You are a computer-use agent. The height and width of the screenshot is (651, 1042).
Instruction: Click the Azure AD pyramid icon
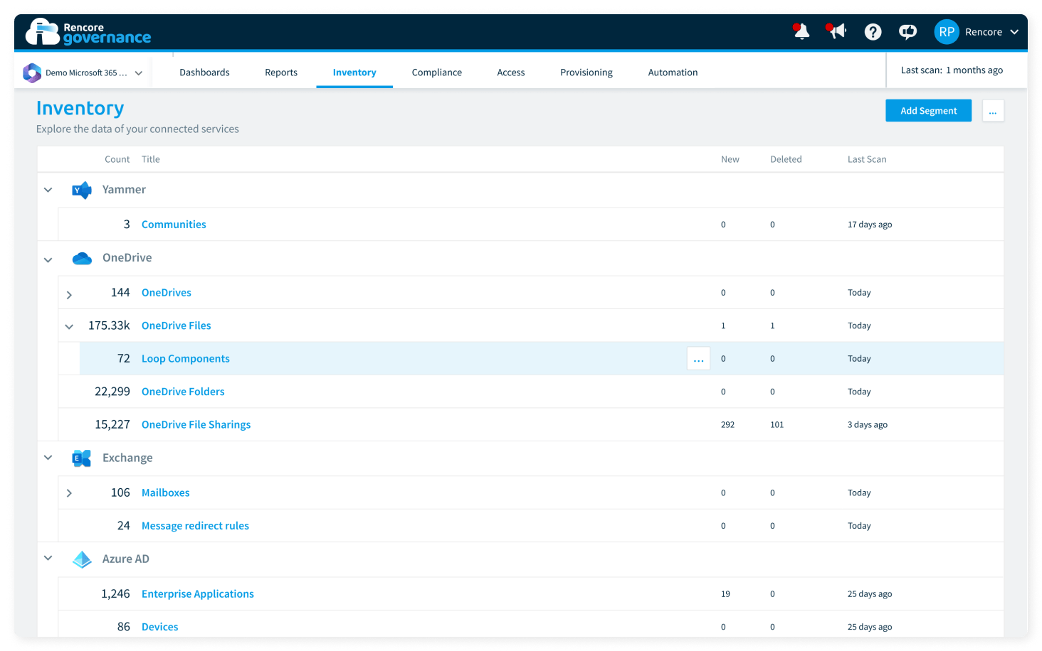(82, 559)
